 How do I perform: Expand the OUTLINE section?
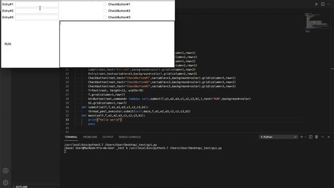click(21, 187)
